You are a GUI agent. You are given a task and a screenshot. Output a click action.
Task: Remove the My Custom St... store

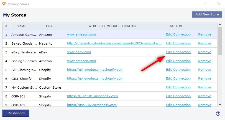(204, 87)
